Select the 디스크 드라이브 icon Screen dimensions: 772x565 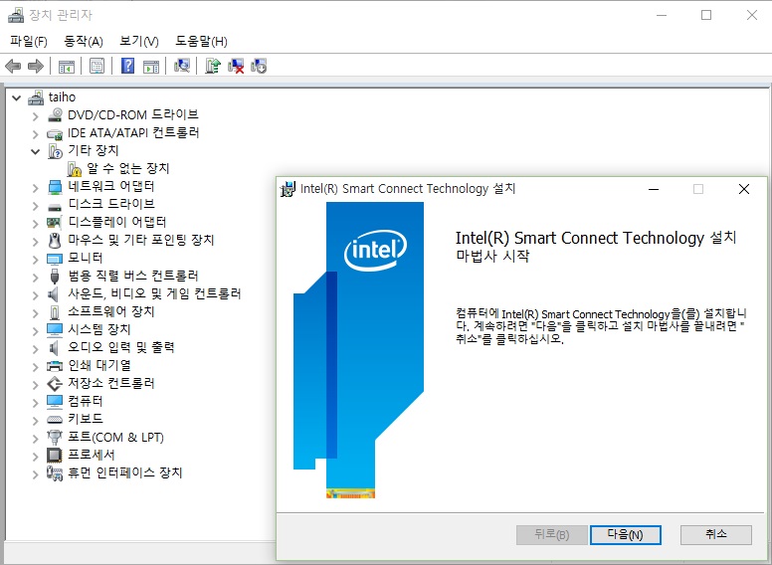tap(55, 206)
